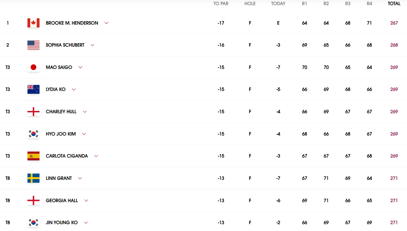Expand Jin Young Ko's details chevron

pos(86,223)
